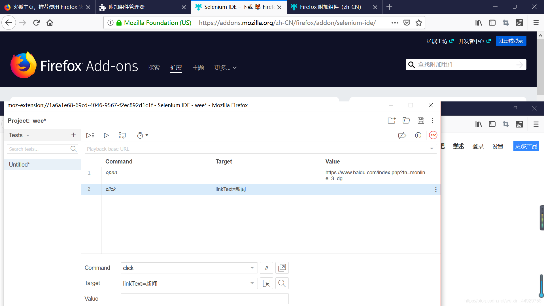Expand the Playback base URL dropdown arrow
Screen dimensions: 544x306
[x=432, y=149]
